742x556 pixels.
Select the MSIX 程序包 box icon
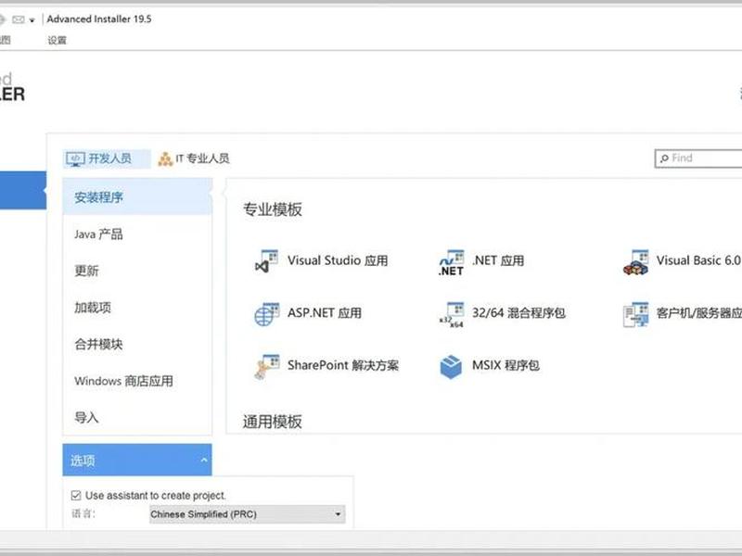[451, 367]
